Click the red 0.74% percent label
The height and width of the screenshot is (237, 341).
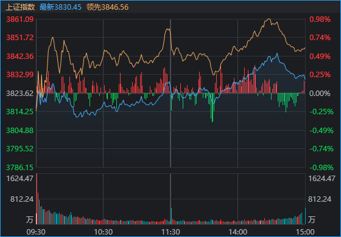point(320,38)
